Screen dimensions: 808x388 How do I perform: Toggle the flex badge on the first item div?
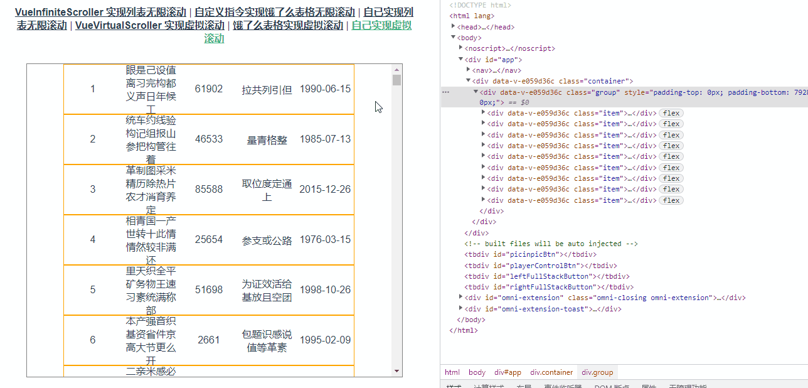click(x=671, y=113)
